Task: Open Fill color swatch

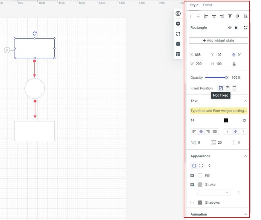Action: (x=200, y=176)
